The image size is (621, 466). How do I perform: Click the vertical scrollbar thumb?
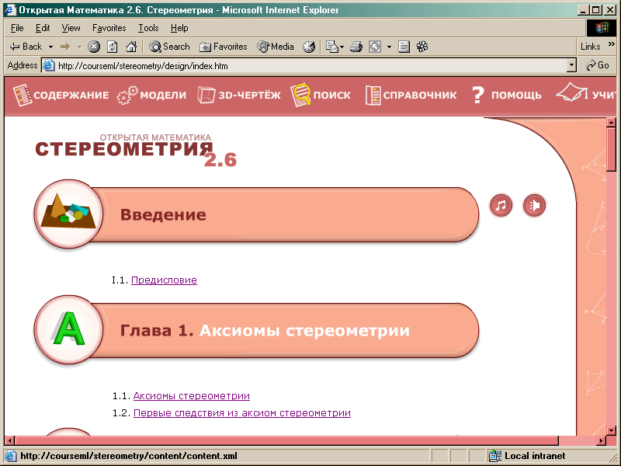coord(611,149)
